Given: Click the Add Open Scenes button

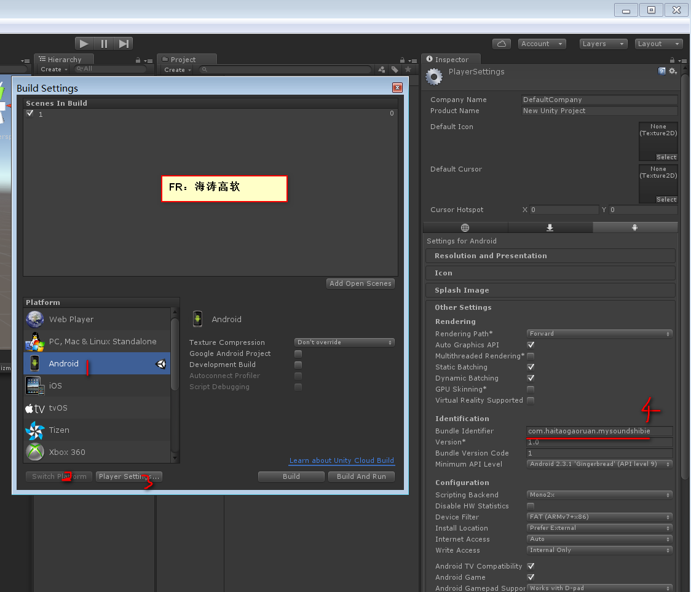Looking at the screenshot, I should [360, 283].
